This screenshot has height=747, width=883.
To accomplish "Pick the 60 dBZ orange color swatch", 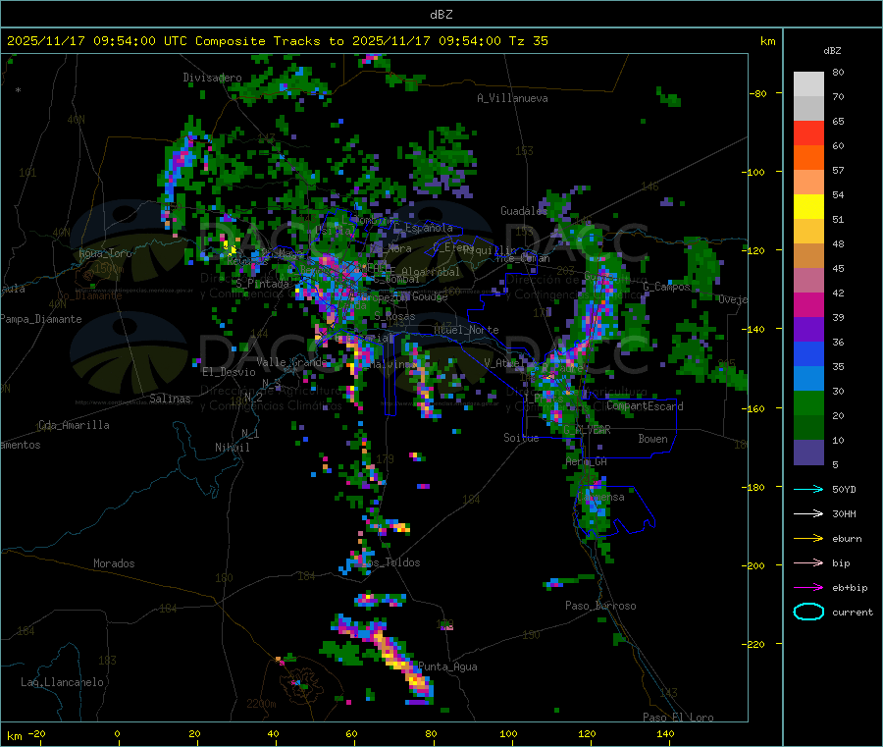I will point(808,158).
